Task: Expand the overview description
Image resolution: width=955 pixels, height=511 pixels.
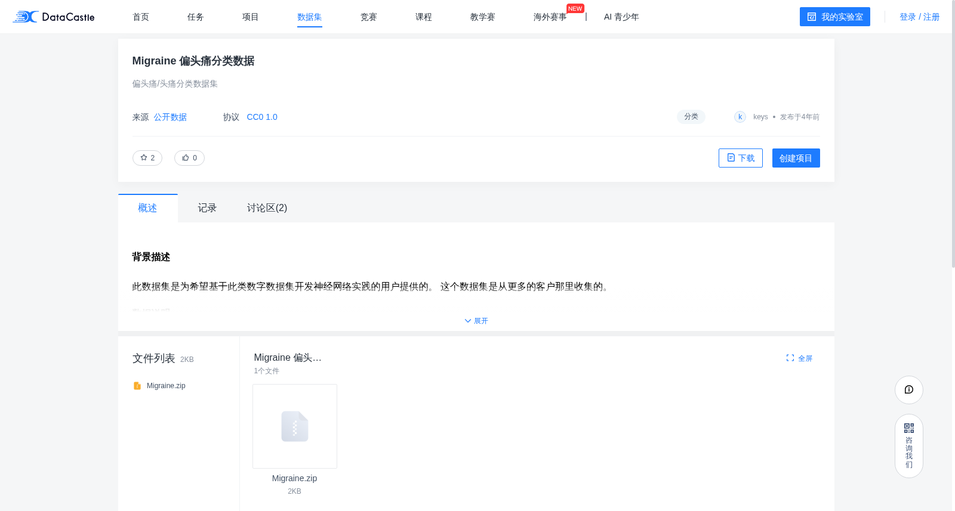Action: pyautogui.click(x=476, y=321)
